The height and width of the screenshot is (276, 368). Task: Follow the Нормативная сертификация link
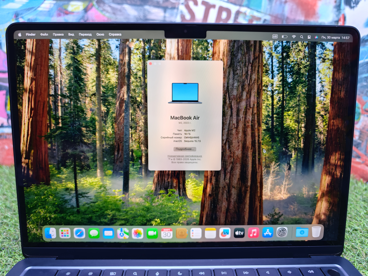pyautogui.click(x=186, y=156)
